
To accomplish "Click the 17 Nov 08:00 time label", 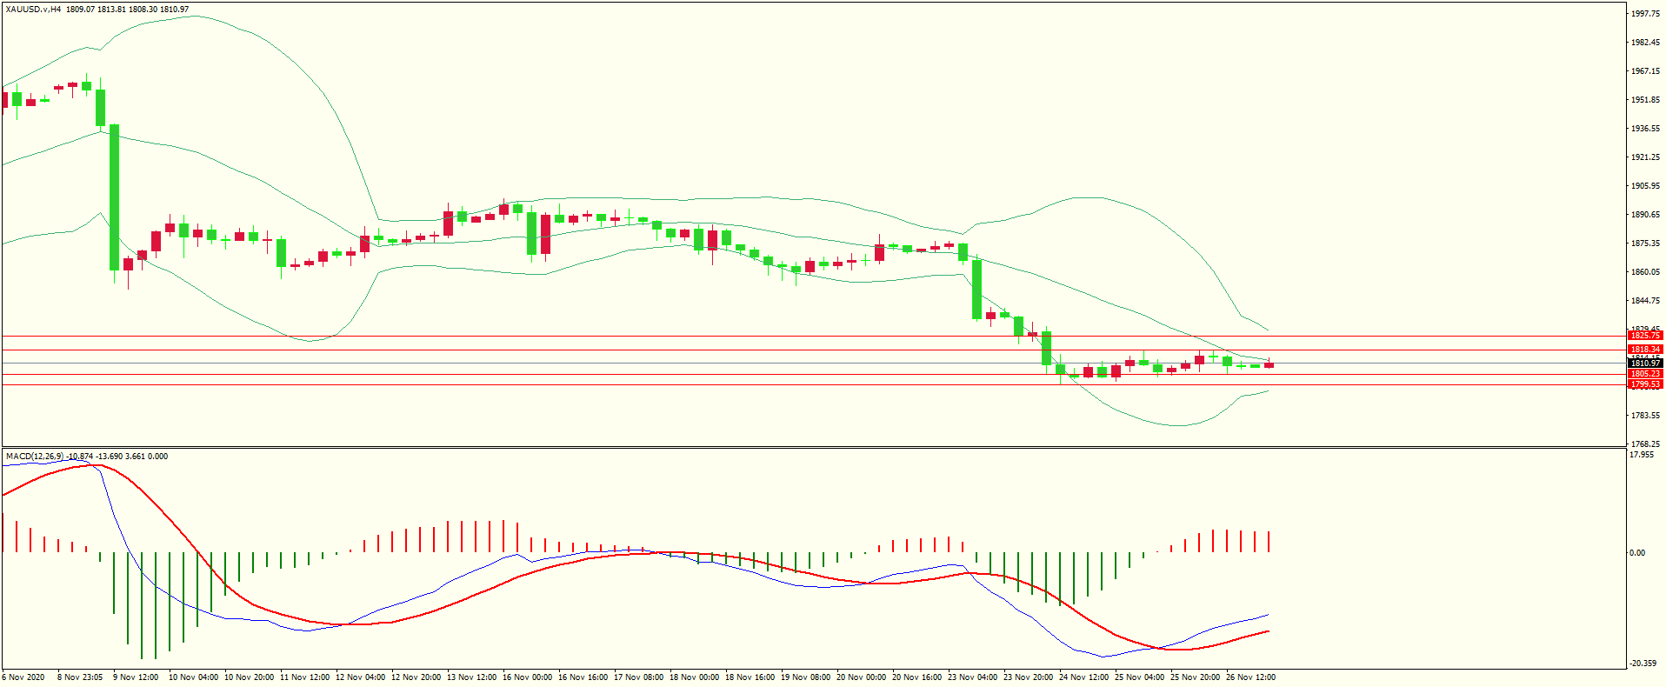I will (x=638, y=677).
